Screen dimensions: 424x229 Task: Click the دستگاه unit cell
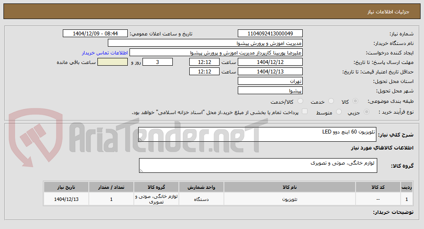201,199
